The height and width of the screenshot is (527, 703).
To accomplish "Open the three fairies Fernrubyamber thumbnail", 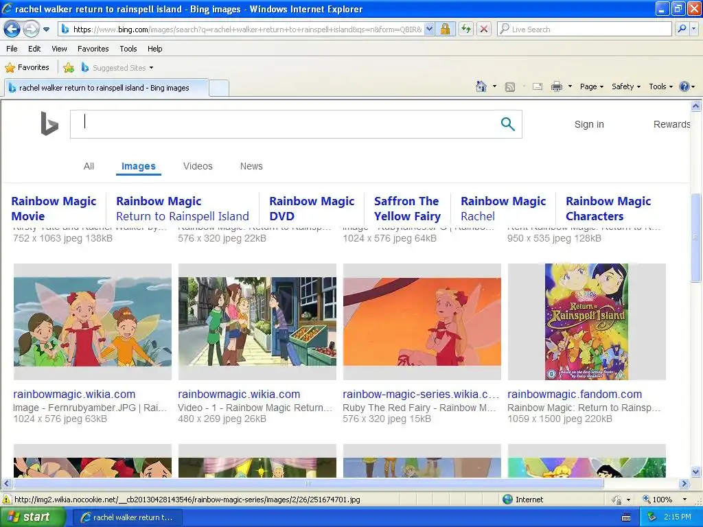I will point(93,322).
